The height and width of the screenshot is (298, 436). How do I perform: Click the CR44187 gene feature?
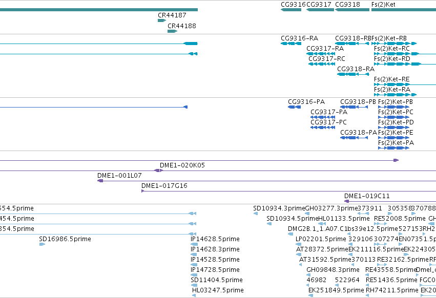pos(162,20)
